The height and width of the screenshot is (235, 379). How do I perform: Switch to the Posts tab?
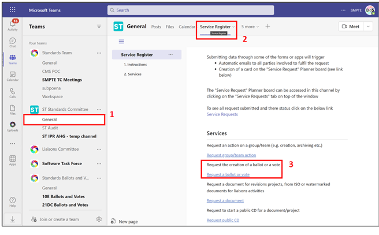156,27
